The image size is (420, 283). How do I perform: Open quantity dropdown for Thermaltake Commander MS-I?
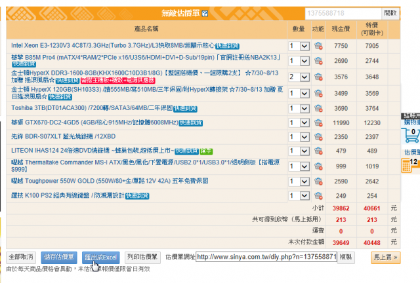tap(299, 166)
